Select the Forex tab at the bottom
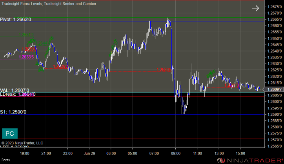 [x=6, y=160]
